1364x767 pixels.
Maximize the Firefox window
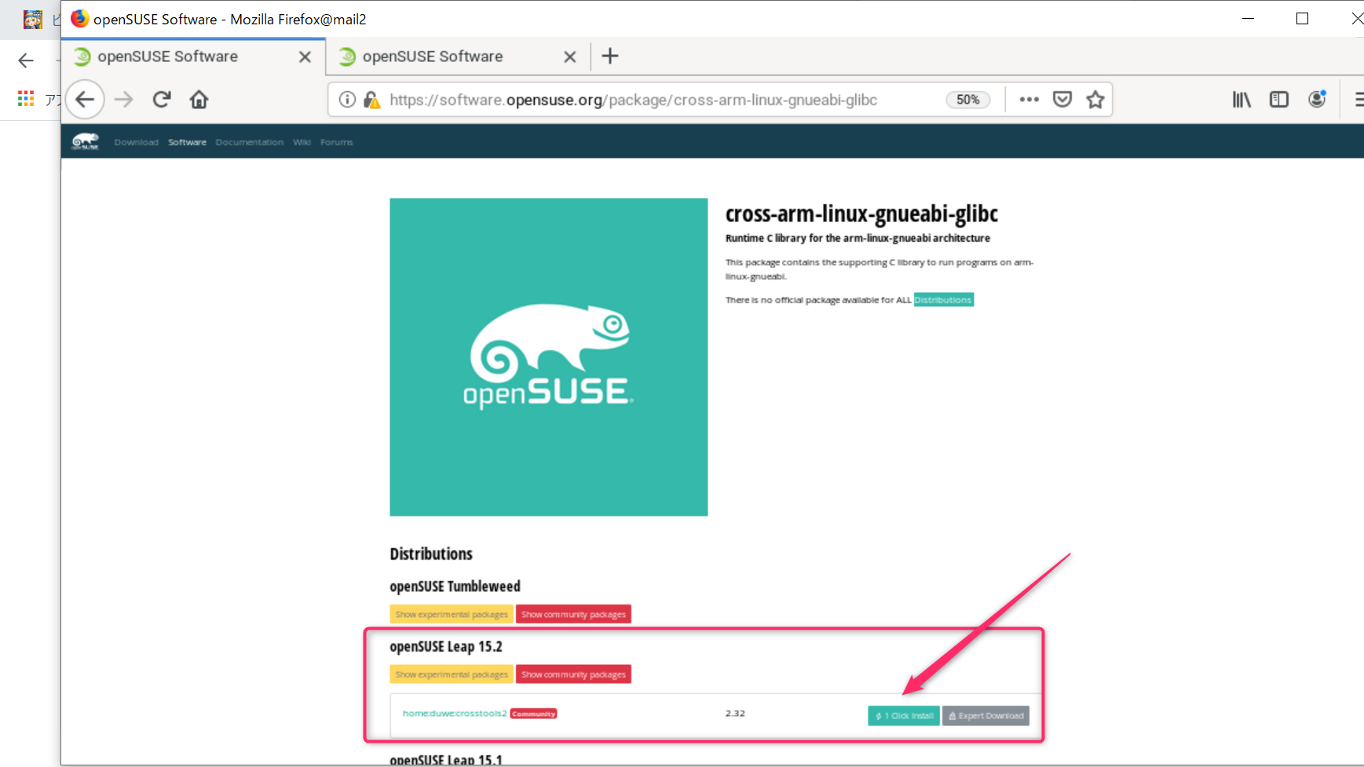[1303, 19]
